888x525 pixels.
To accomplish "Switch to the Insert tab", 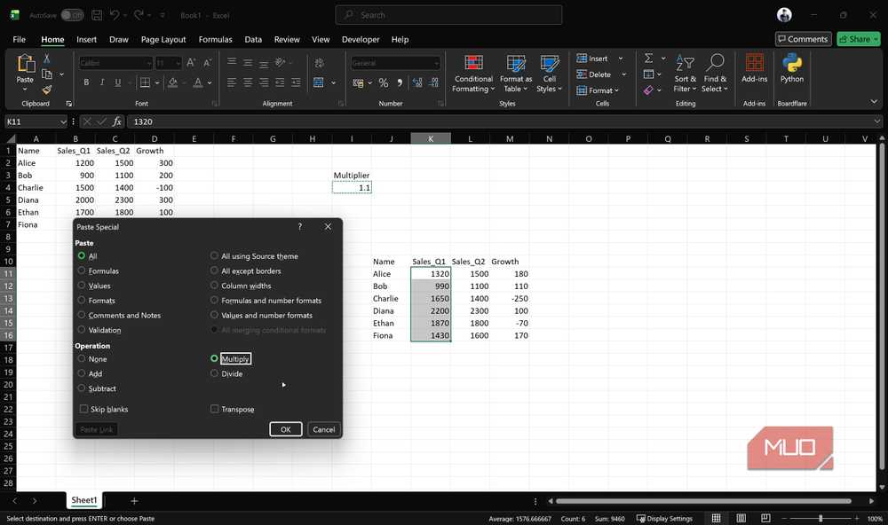I will tap(87, 40).
